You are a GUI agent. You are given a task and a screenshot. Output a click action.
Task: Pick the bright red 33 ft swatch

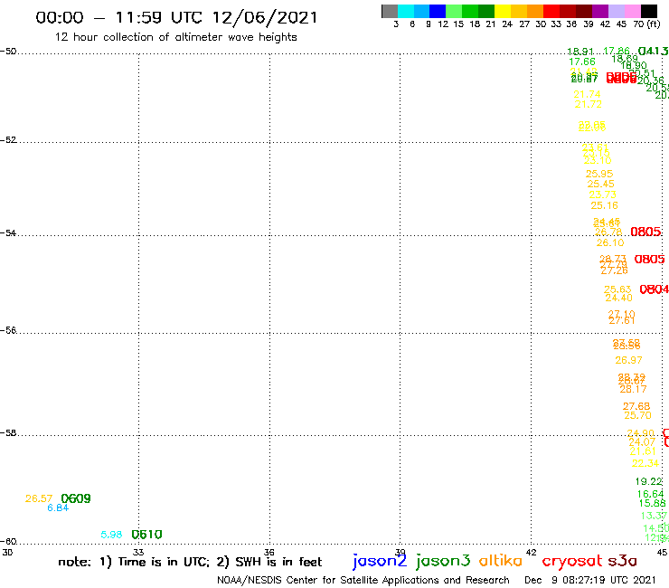pyautogui.click(x=551, y=11)
